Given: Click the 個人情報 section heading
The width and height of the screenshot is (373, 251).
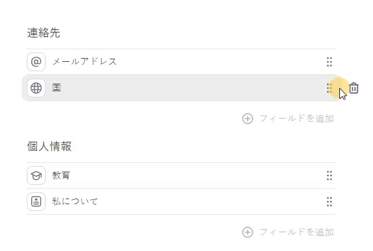Looking at the screenshot, I should (49, 146).
